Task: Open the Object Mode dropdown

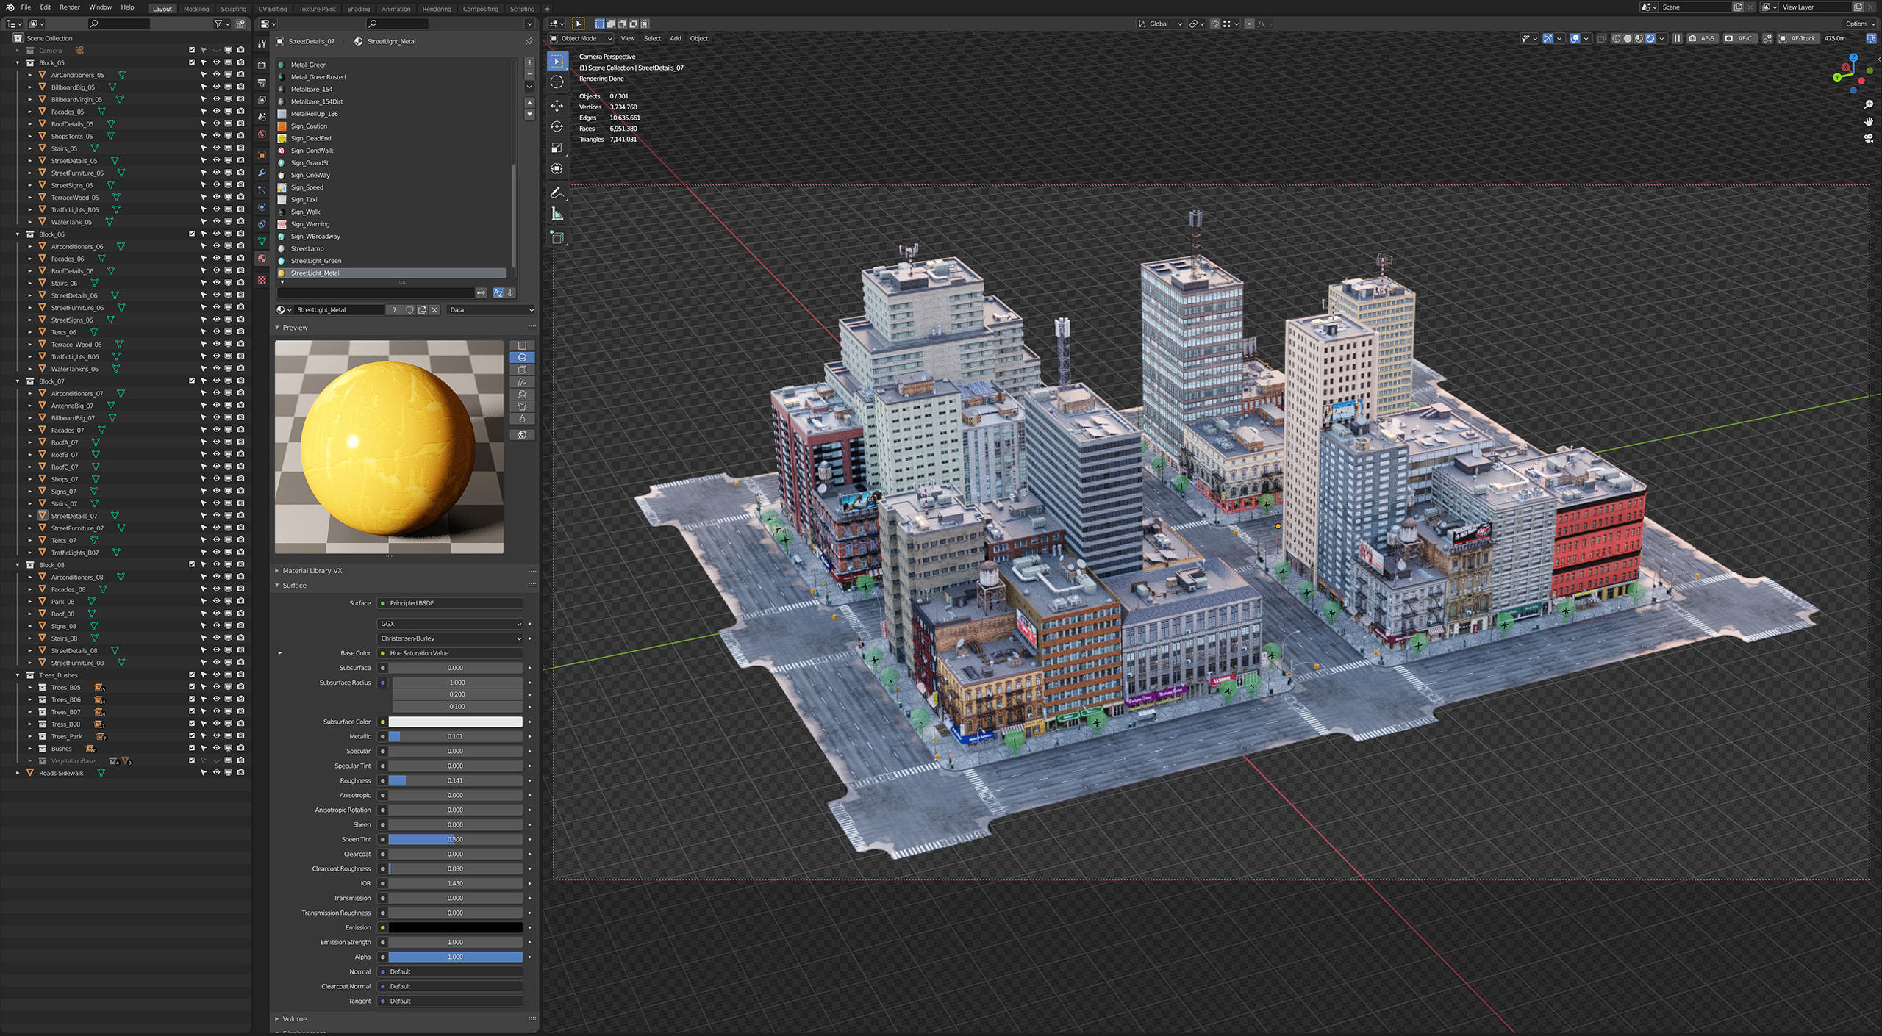Action: point(581,38)
